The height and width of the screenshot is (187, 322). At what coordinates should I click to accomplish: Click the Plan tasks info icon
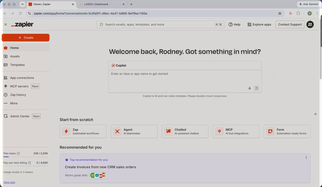click(18, 153)
